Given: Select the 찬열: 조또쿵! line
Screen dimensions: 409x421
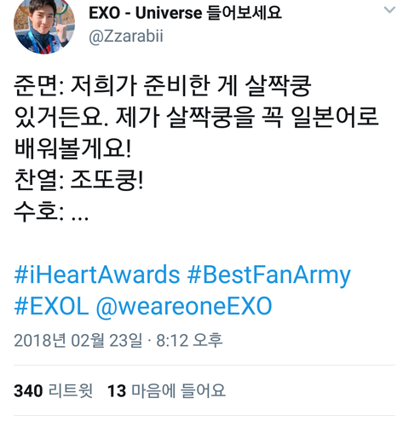Looking at the screenshot, I should pyautogui.click(x=78, y=180).
